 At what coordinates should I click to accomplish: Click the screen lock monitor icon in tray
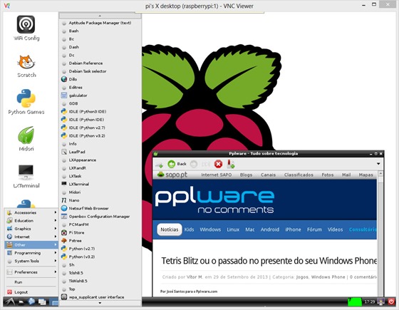pos(381,301)
